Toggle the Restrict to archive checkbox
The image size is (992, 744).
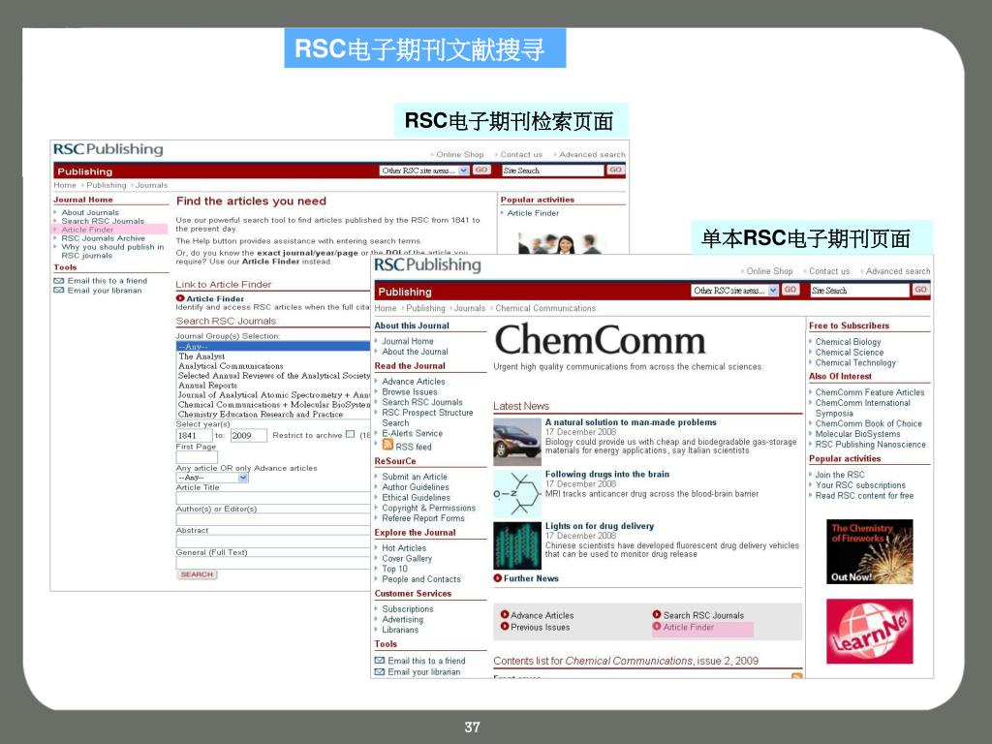click(x=350, y=434)
